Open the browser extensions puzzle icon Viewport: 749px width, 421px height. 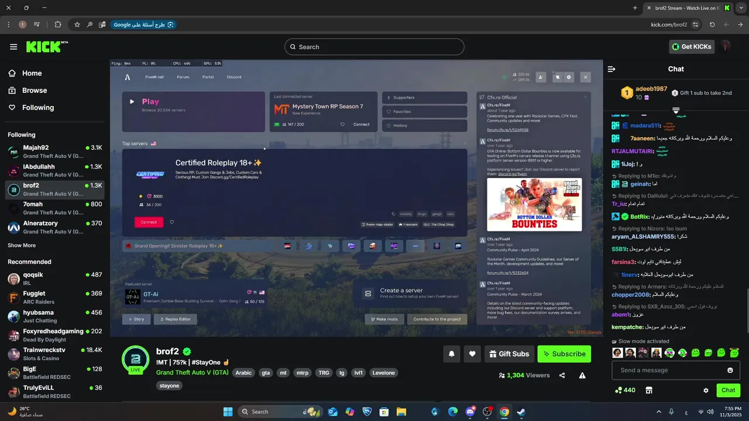pos(57,25)
